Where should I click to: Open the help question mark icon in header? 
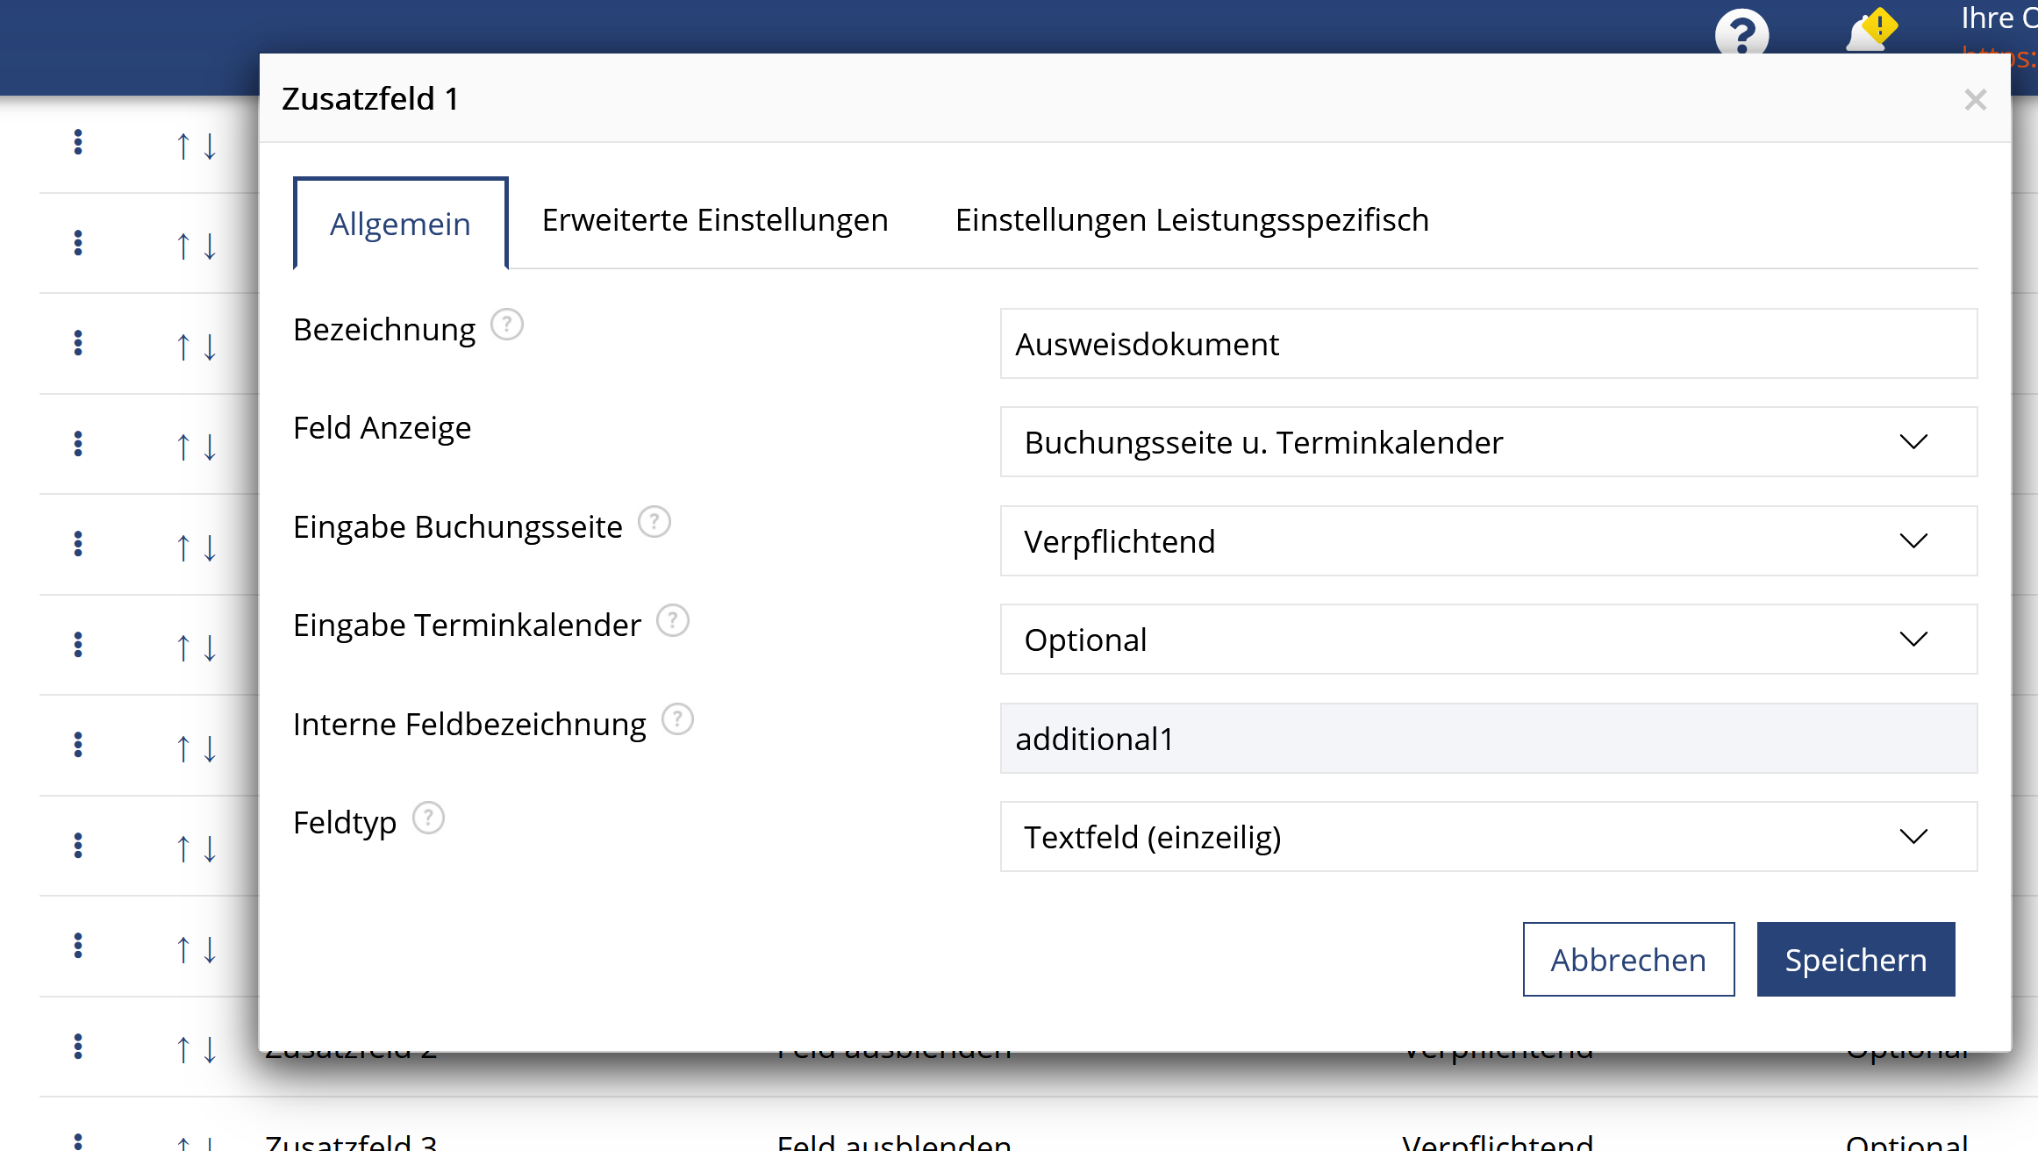click(x=1741, y=33)
